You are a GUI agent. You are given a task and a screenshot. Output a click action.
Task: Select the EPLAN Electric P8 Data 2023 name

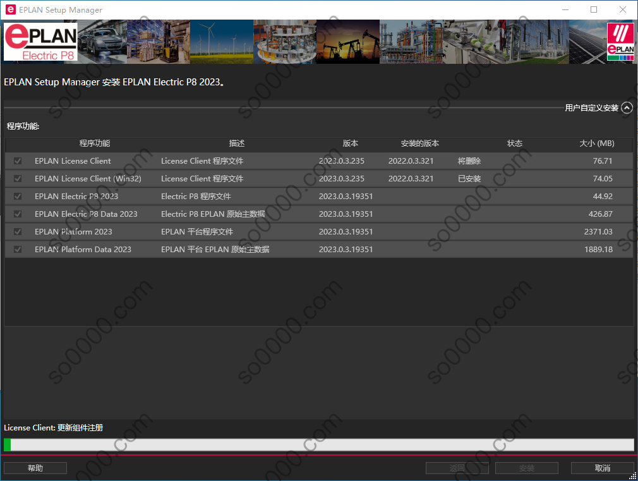click(x=86, y=214)
